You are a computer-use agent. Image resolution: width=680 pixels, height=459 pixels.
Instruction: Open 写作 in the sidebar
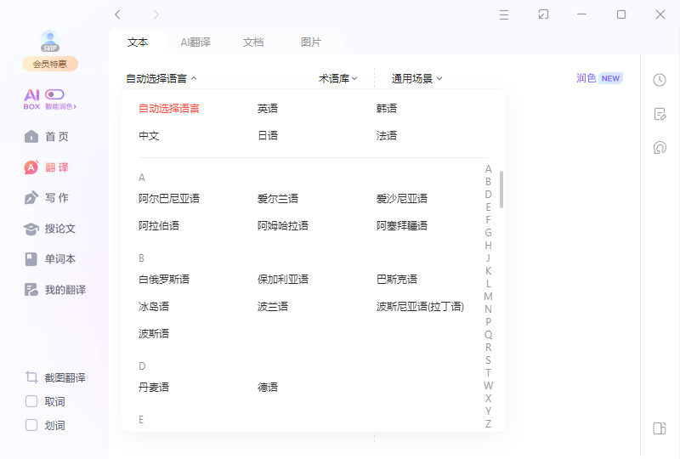(x=57, y=198)
